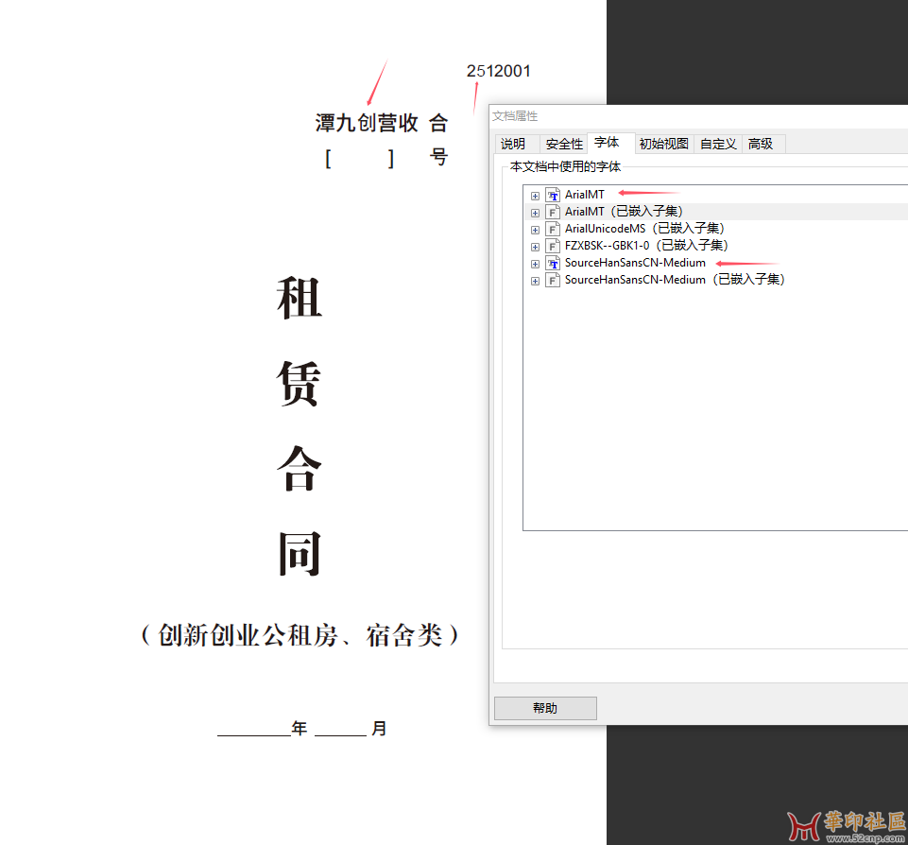The height and width of the screenshot is (845, 908).
Task: Click the FZXBSK--GBK1-0 font type icon
Action: [x=553, y=246]
